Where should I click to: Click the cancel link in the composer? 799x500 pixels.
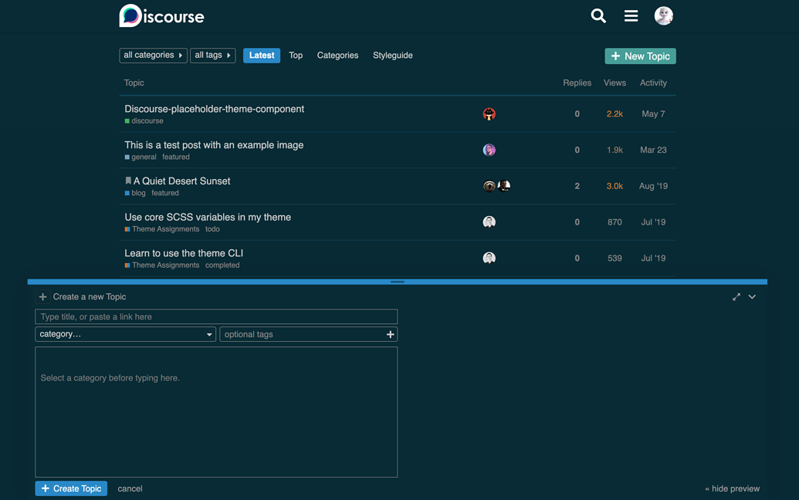point(130,488)
